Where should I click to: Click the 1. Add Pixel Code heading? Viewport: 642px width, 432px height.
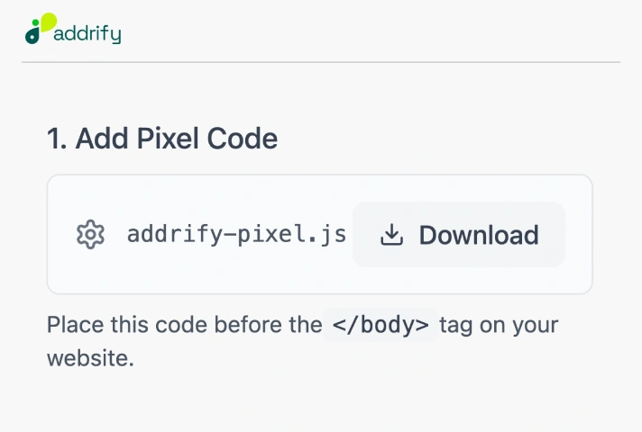tap(162, 138)
